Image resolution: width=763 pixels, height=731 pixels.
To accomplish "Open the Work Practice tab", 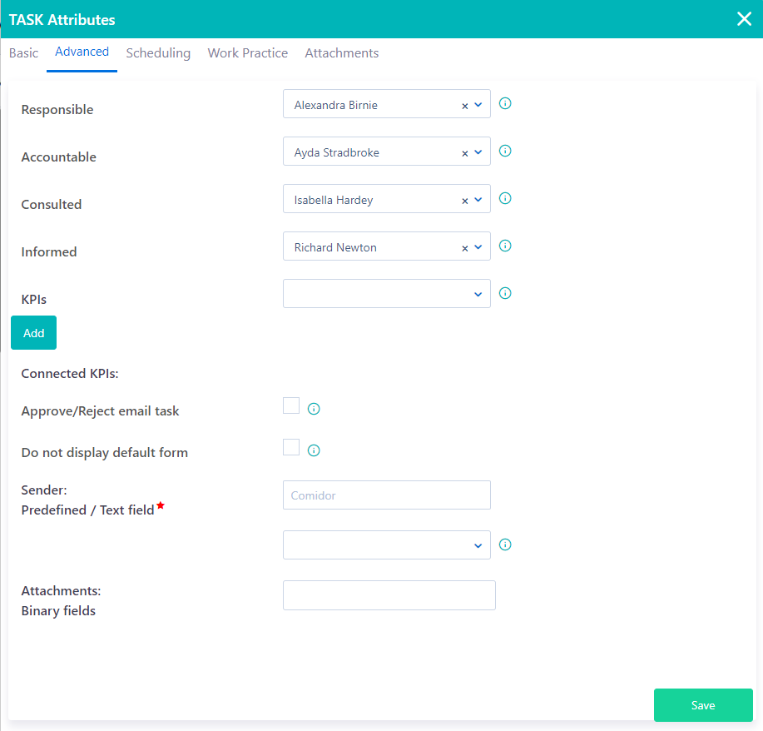I will [x=247, y=52].
